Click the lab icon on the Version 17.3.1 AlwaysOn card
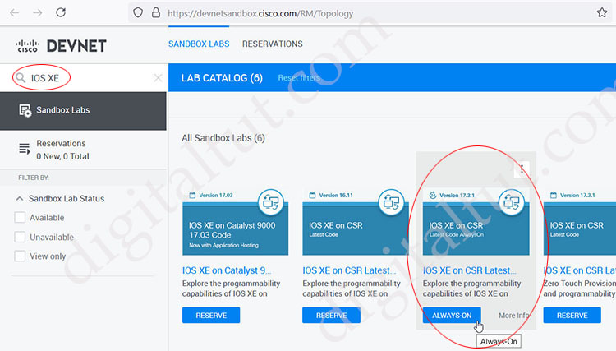 512,202
